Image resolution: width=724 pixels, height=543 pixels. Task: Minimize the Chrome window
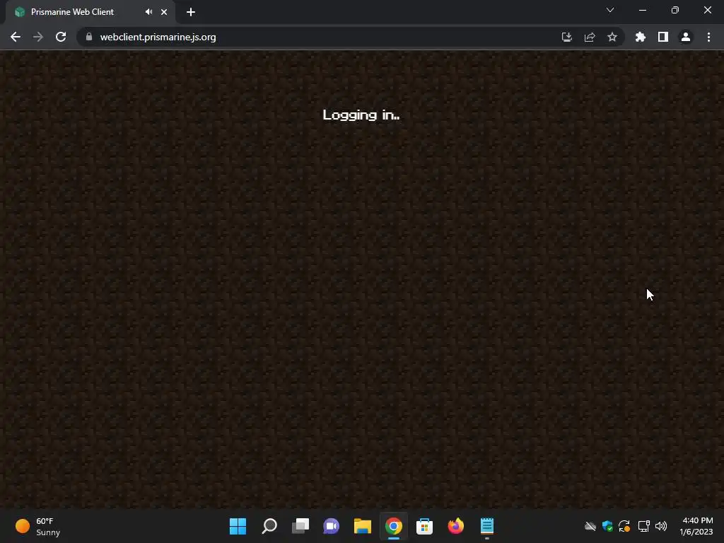coord(642,10)
